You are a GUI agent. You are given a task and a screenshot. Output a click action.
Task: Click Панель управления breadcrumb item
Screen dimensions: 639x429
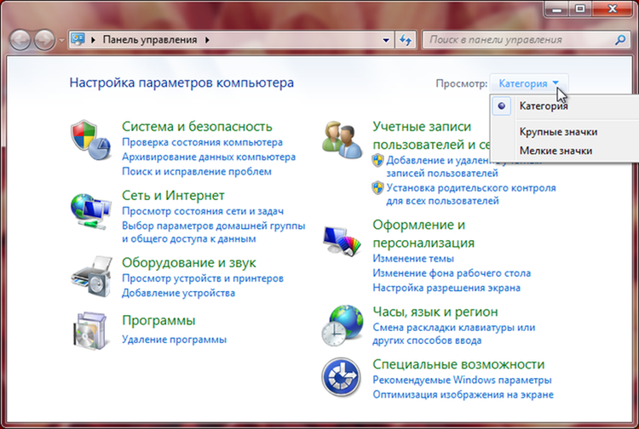(150, 40)
